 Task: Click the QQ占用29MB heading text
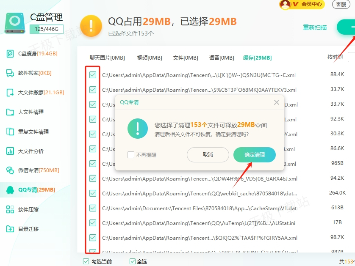tap(139, 22)
